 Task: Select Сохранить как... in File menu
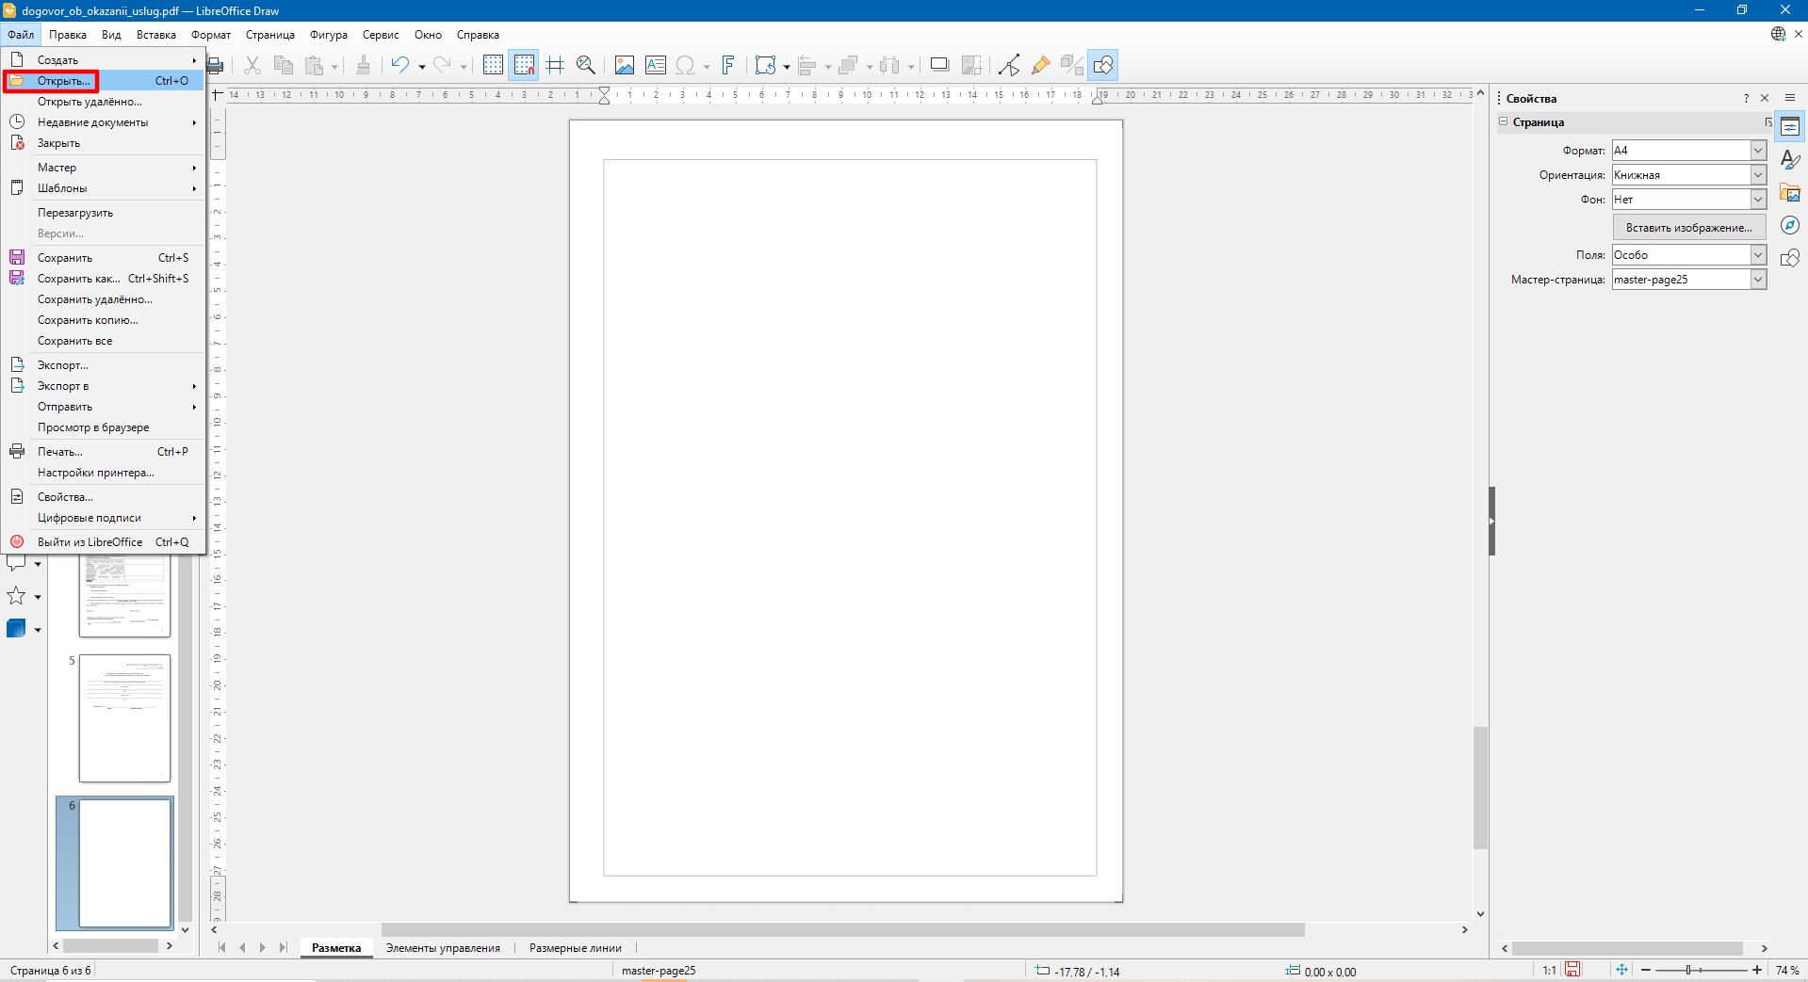(104, 279)
